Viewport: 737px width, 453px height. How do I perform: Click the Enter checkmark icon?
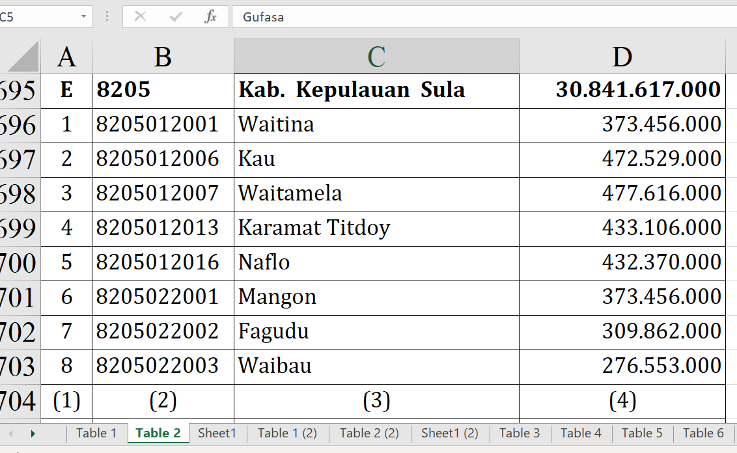click(175, 17)
